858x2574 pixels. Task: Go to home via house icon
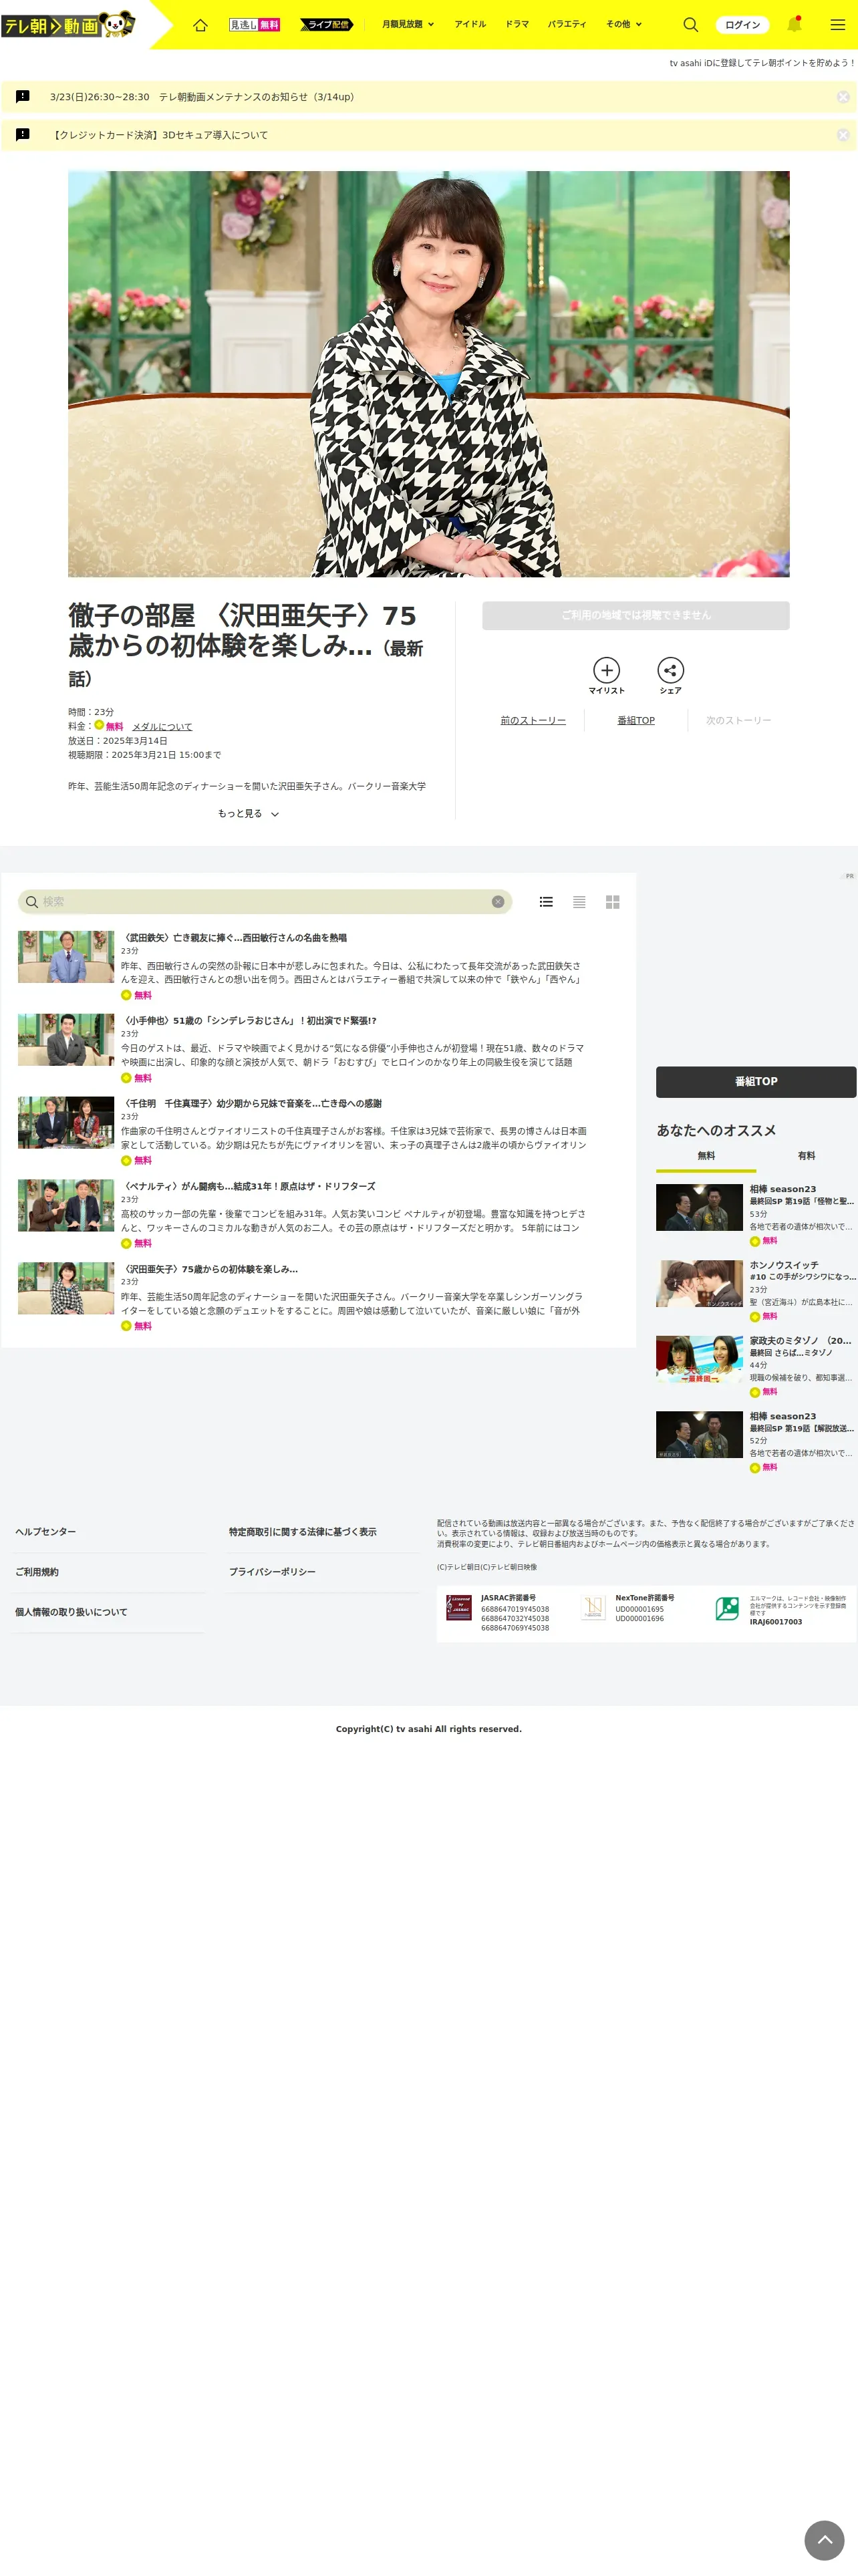(x=200, y=25)
